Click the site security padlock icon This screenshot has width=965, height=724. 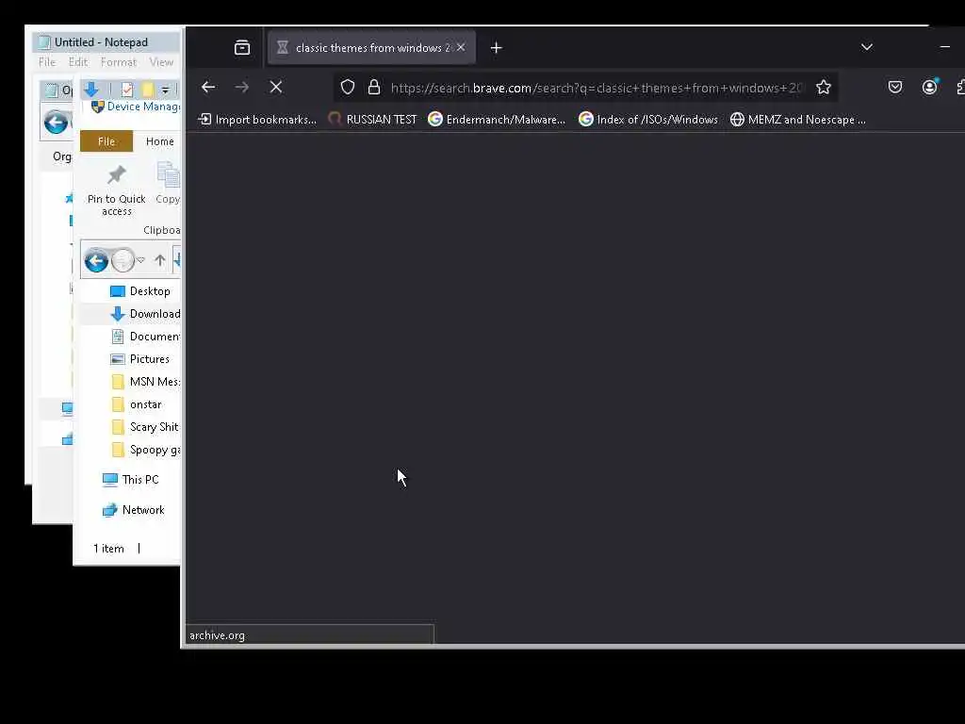[x=373, y=88]
